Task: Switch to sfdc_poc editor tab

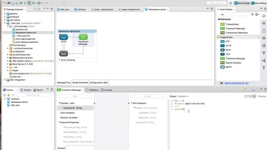Action: click(63, 10)
